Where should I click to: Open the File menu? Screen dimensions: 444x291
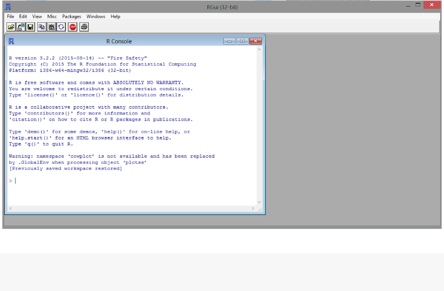coord(10,16)
